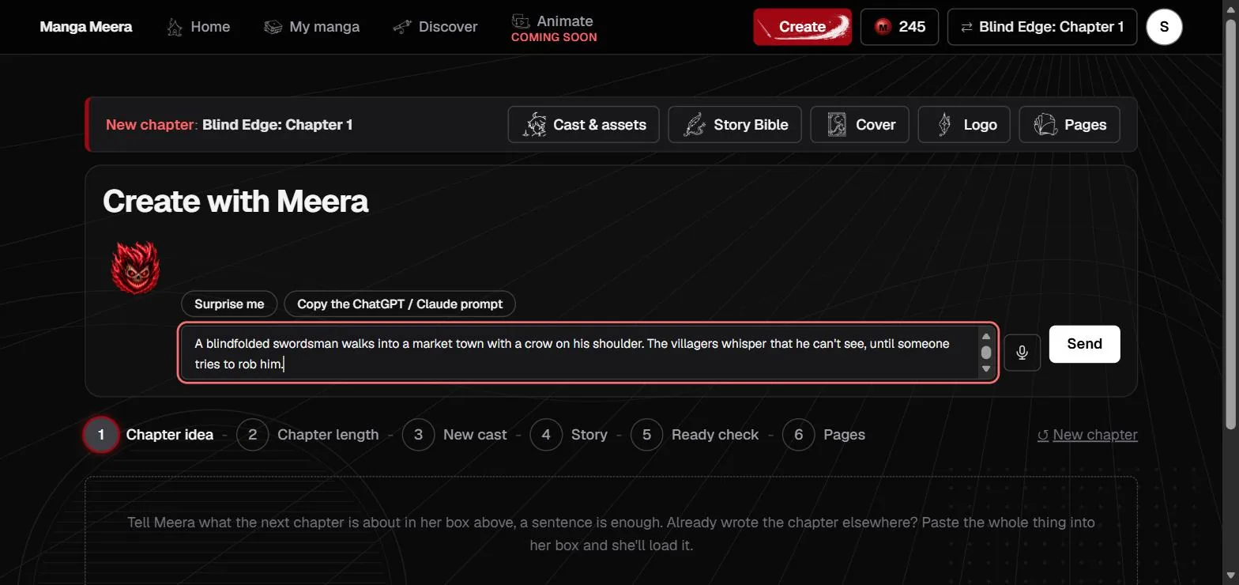The width and height of the screenshot is (1239, 585).
Task: Click the Story Bible quill icon
Action: pos(694,125)
